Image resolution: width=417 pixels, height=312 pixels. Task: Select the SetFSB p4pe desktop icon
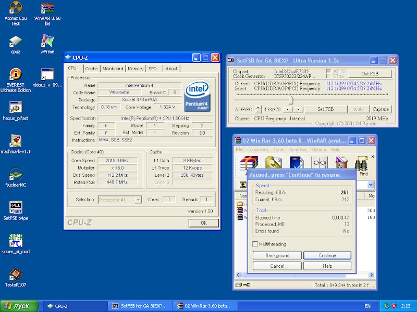[16, 211]
